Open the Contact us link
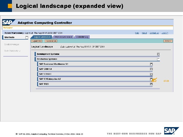Screen dimensions: 183x137 click(154, 33)
